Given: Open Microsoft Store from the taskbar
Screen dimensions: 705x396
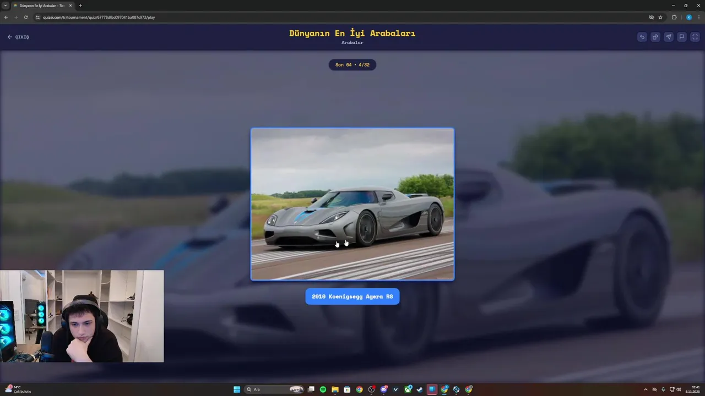Looking at the screenshot, I should [x=347, y=389].
